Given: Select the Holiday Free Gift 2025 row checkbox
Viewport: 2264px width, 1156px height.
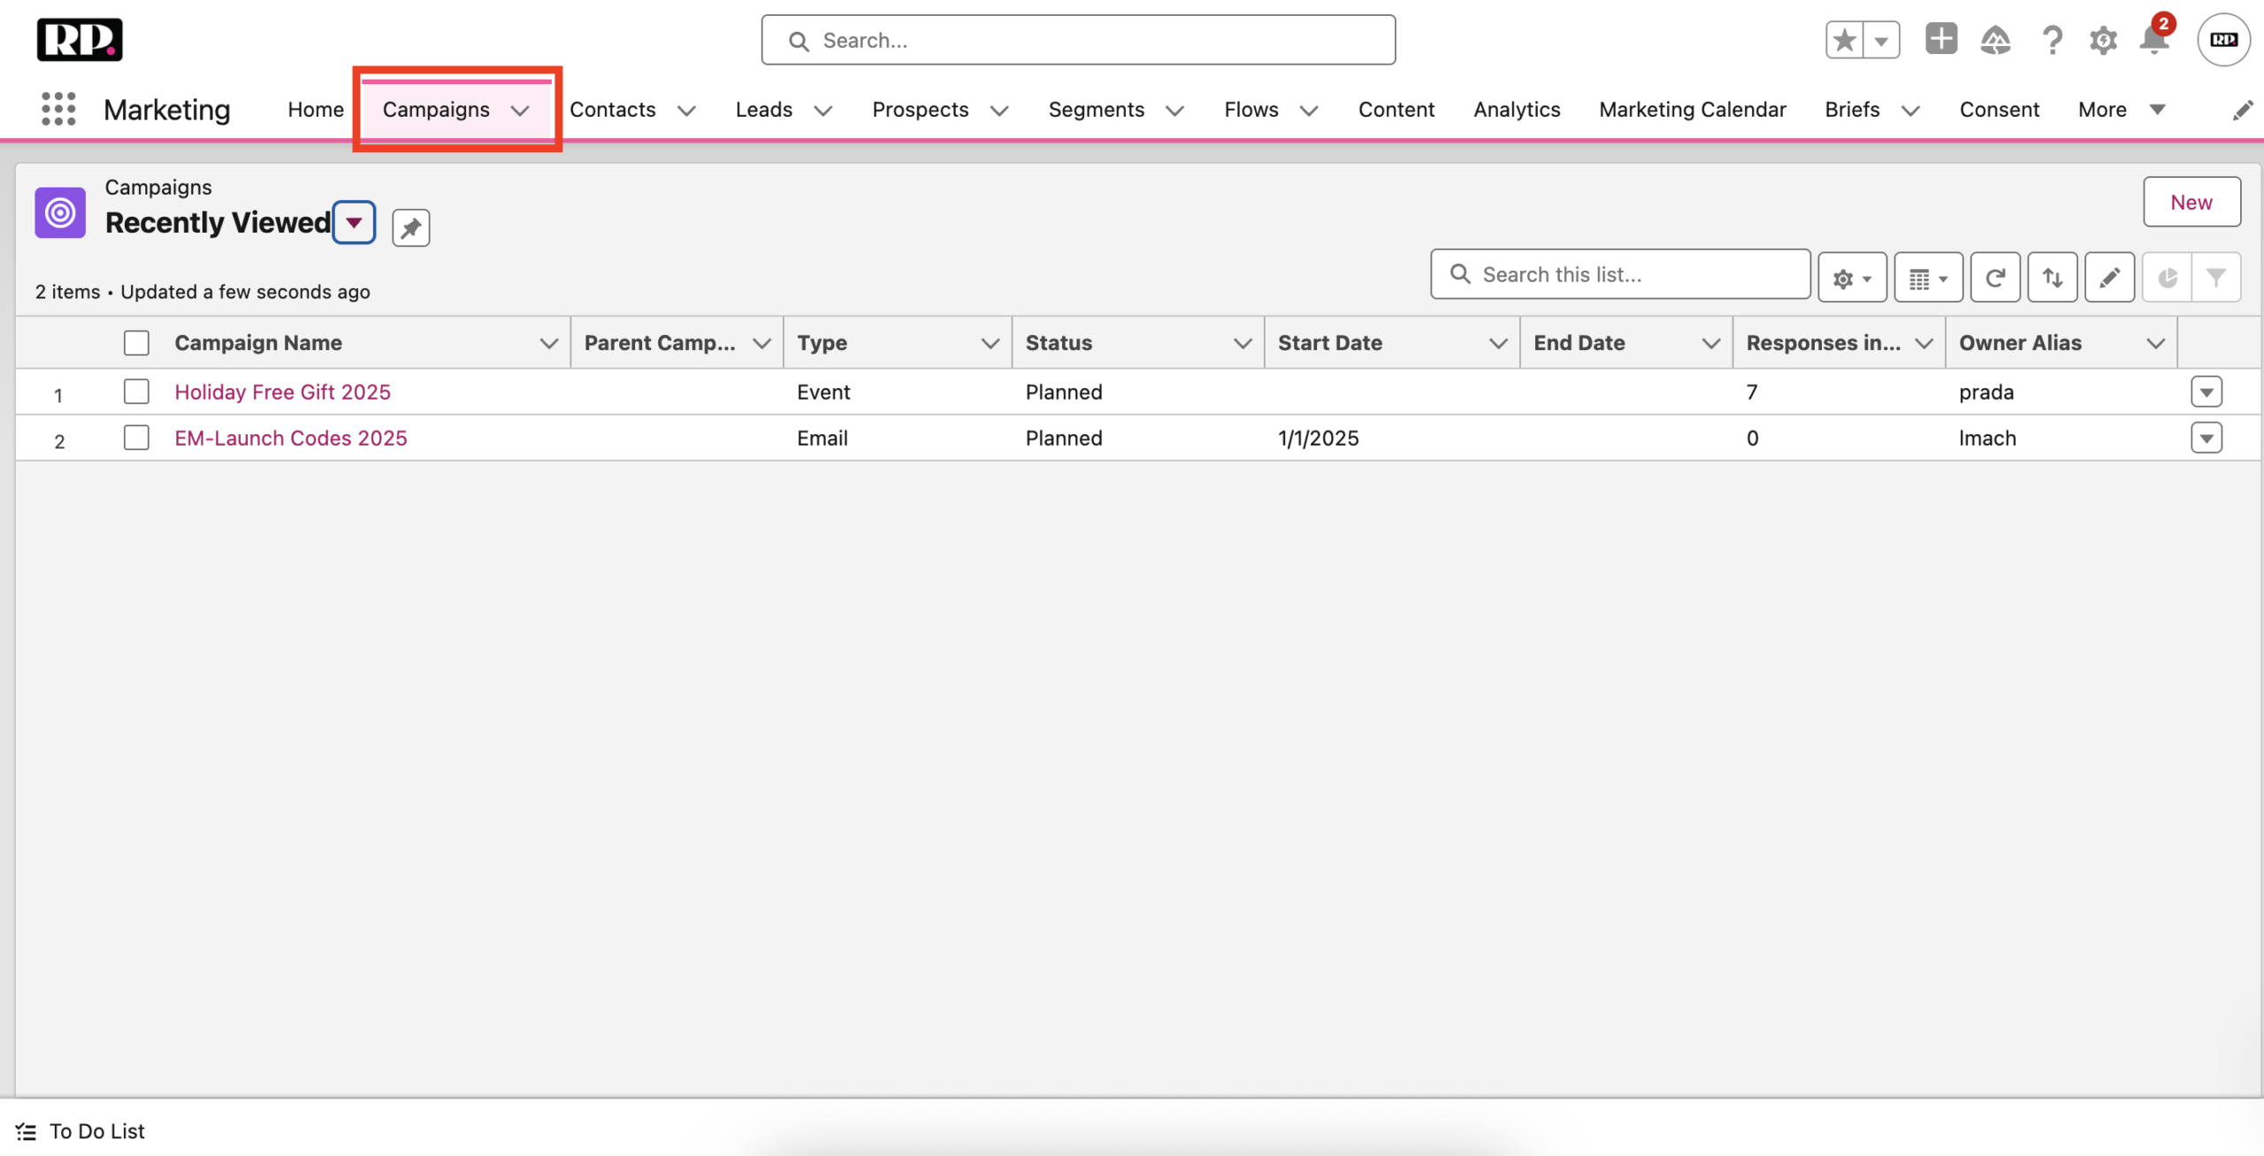Looking at the screenshot, I should click(x=136, y=392).
